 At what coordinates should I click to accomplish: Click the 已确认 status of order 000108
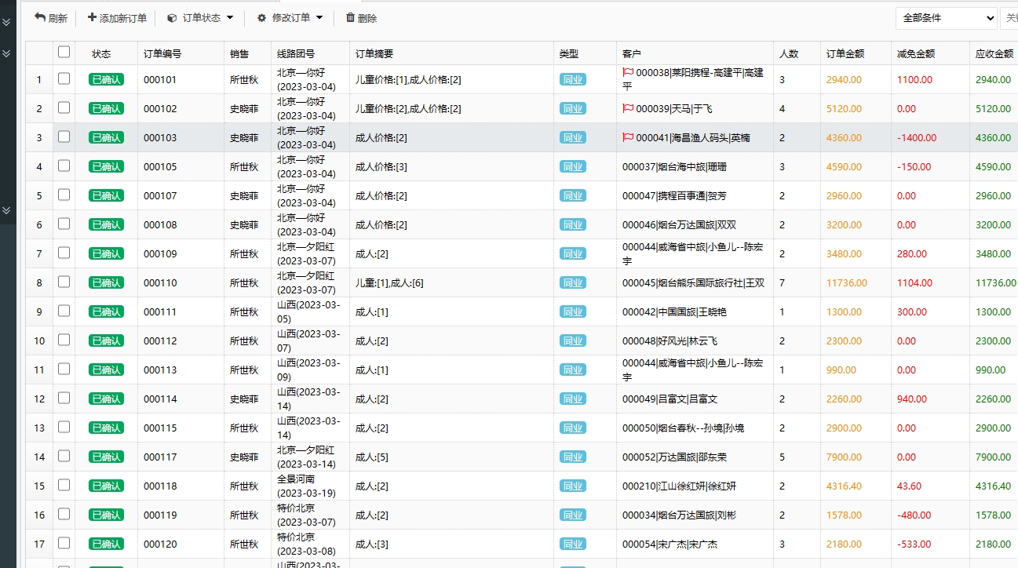[106, 224]
